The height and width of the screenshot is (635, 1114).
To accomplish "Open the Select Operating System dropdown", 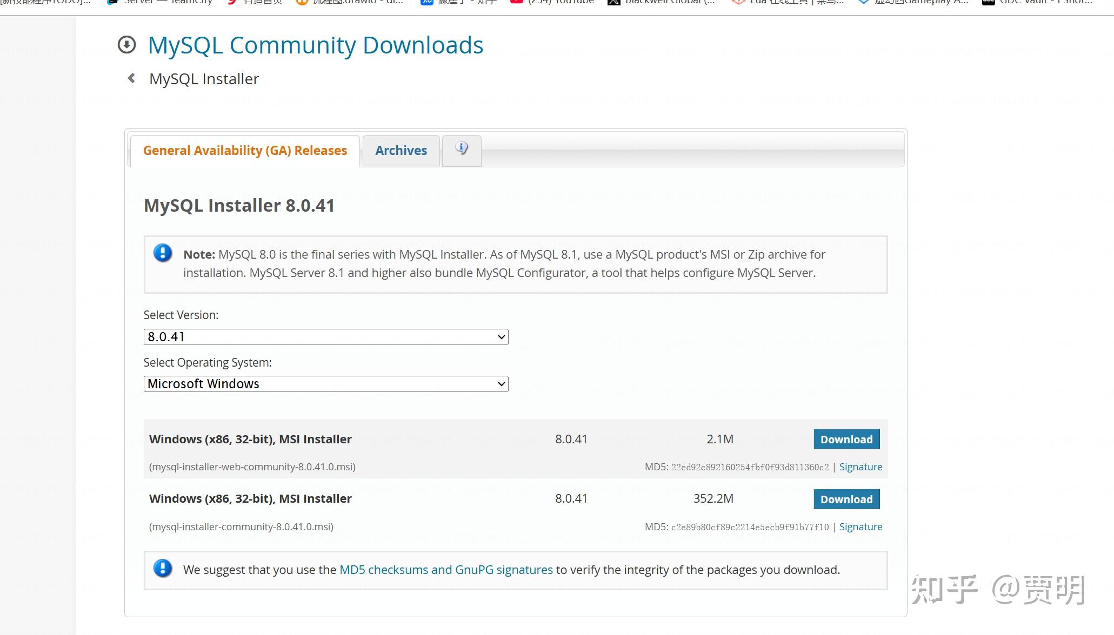I will (326, 384).
